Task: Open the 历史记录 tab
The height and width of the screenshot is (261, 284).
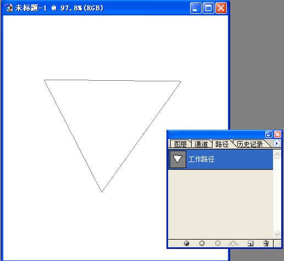Action: (250, 144)
